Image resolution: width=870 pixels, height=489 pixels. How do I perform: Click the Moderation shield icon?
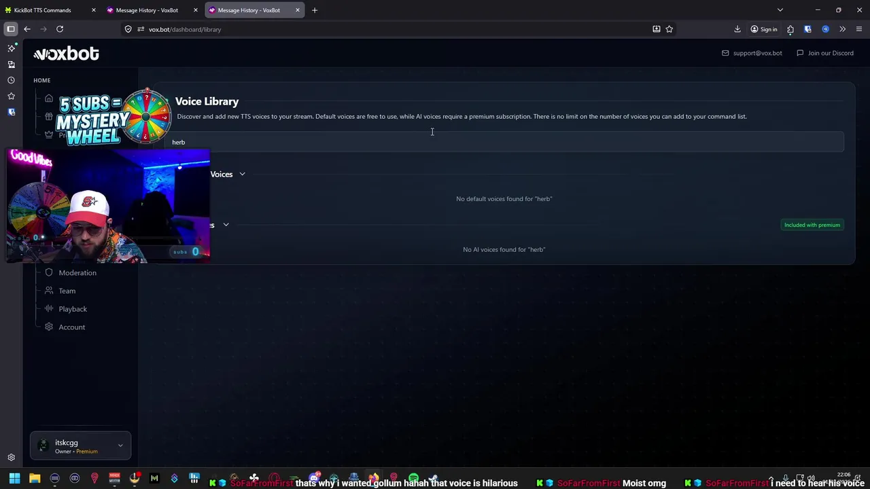pos(49,272)
